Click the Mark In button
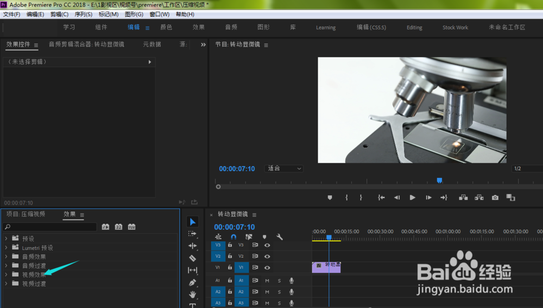 346,198
